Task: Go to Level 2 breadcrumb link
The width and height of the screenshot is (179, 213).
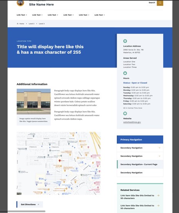Action: click(x=32, y=24)
